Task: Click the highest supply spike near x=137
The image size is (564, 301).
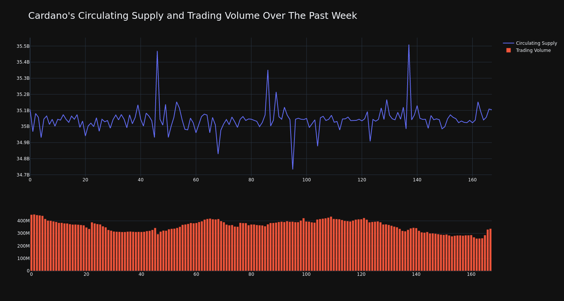Action: 409,45
